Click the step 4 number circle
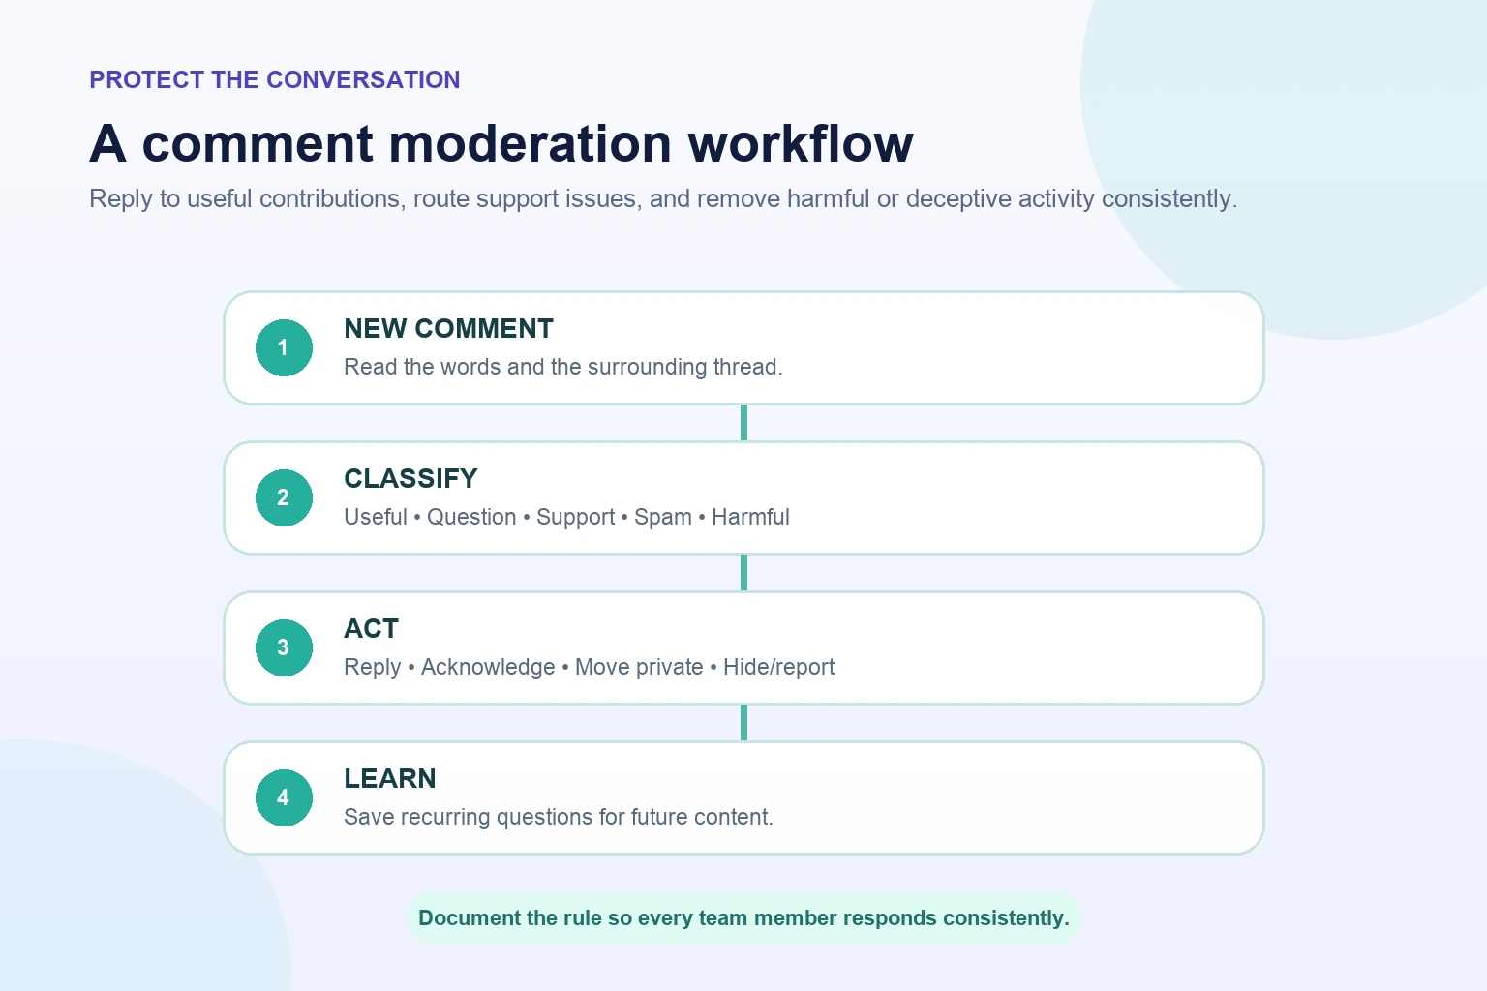The image size is (1487, 991). click(284, 797)
